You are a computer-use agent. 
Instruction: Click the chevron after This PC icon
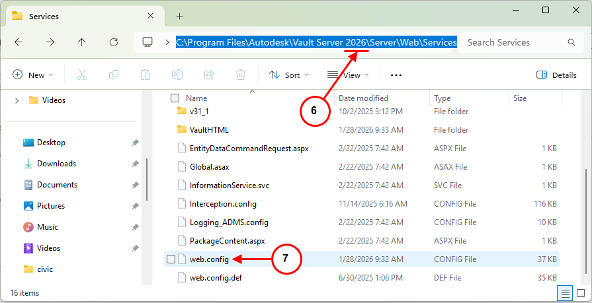click(x=167, y=42)
